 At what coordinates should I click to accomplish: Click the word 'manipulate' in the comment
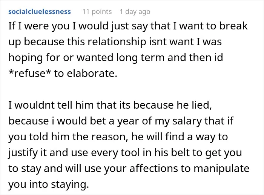click(x=221, y=169)
